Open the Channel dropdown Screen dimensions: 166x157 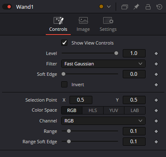(x=103, y=121)
